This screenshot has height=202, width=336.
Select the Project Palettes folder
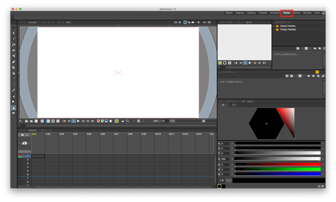click(288, 29)
